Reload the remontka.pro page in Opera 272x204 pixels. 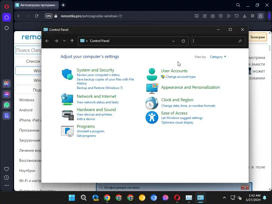(37, 16)
